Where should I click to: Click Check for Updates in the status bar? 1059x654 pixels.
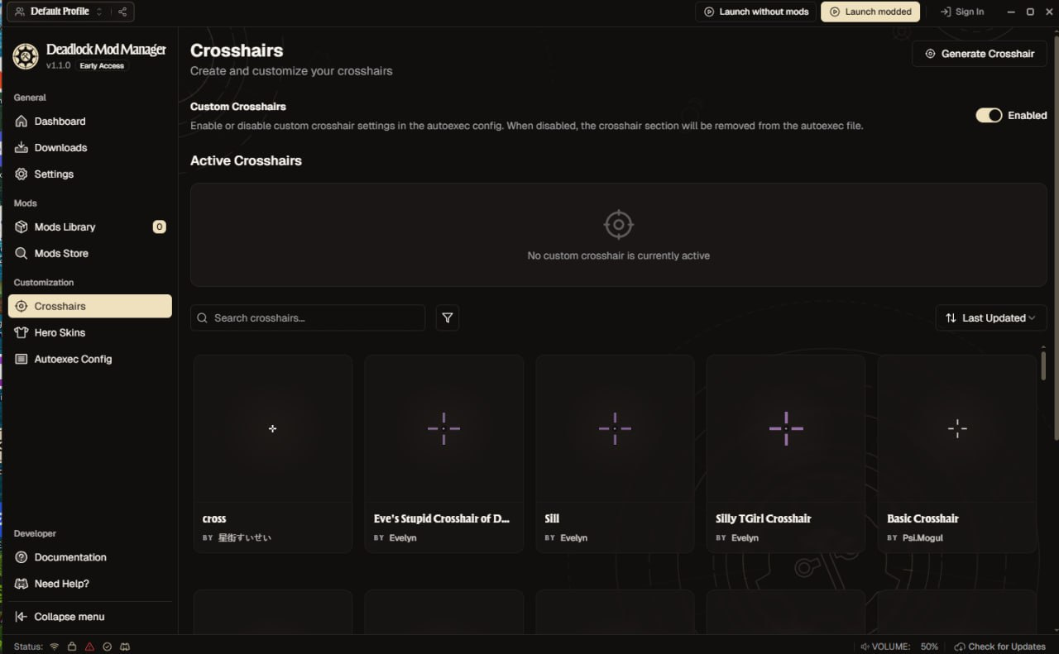coord(1000,647)
